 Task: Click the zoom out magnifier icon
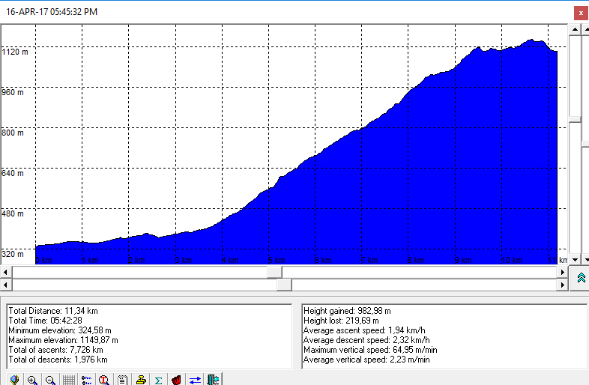pyautogui.click(x=50, y=380)
